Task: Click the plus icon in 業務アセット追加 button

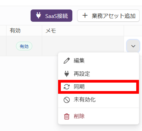Action: pyautogui.click(x=85, y=16)
